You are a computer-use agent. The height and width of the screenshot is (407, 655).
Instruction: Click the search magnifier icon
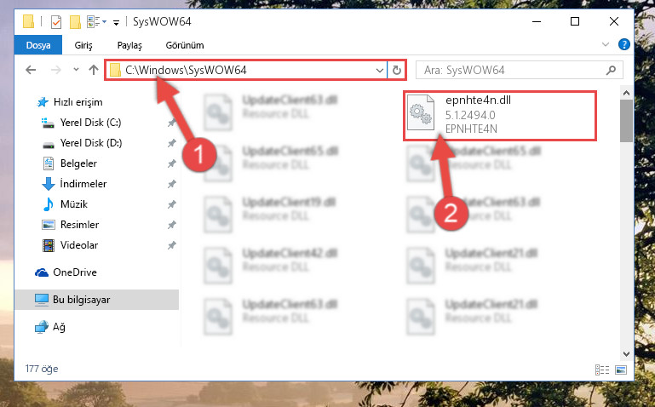click(x=611, y=70)
